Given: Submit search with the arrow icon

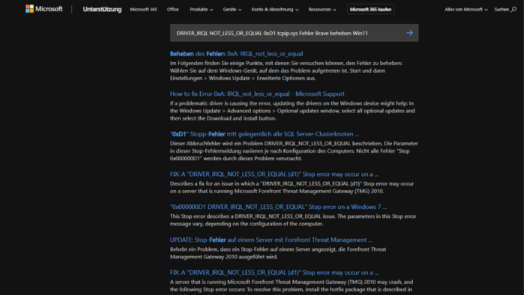Looking at the screenshot, I should tap(409, 33).
